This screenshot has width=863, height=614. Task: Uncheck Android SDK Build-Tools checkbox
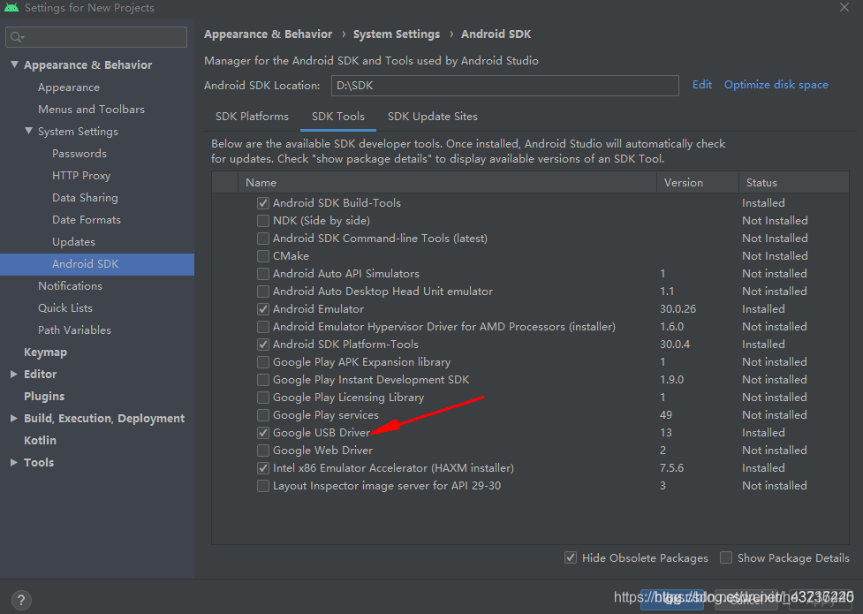(263, 203)
